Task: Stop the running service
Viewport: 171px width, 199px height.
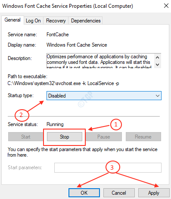Action: [65, 137]
